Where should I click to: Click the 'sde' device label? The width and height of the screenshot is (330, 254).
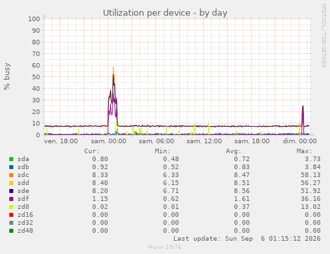(23, 191)
